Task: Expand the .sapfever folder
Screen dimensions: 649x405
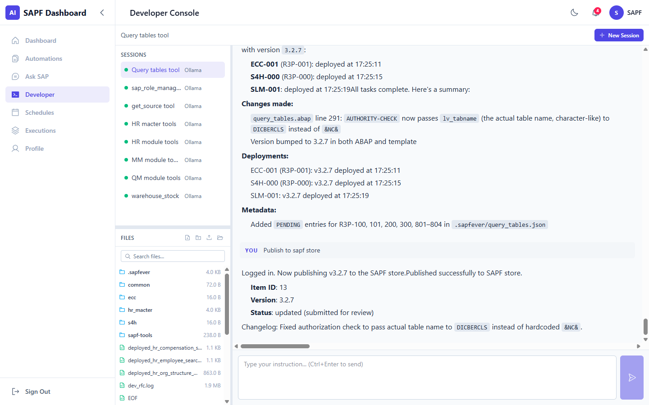Action: pos(170,272)
